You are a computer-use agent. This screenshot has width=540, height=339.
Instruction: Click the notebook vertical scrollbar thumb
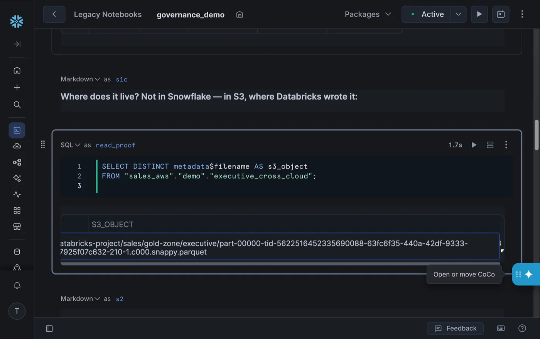click(x=537, y=135)
